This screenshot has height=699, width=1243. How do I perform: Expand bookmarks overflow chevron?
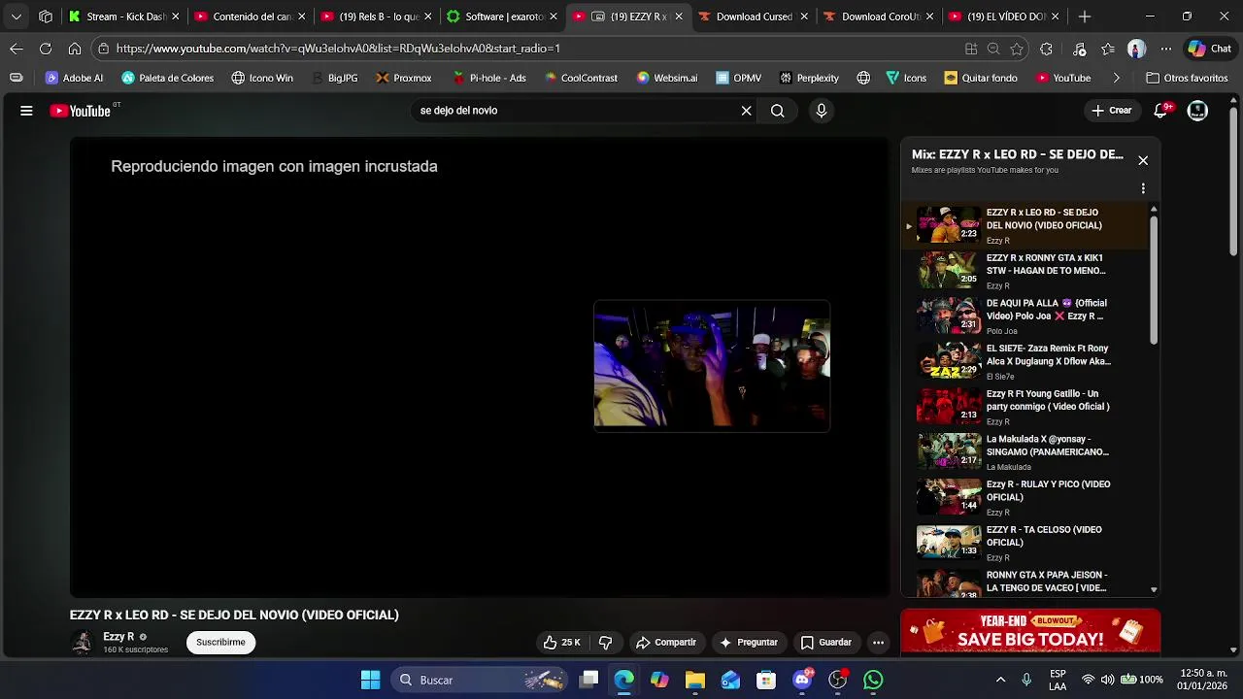[1117, 78]
